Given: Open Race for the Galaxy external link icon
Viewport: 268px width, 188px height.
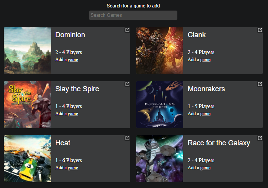Looking at the screenshot, I should pyautogui.click(x=260, y=138).
